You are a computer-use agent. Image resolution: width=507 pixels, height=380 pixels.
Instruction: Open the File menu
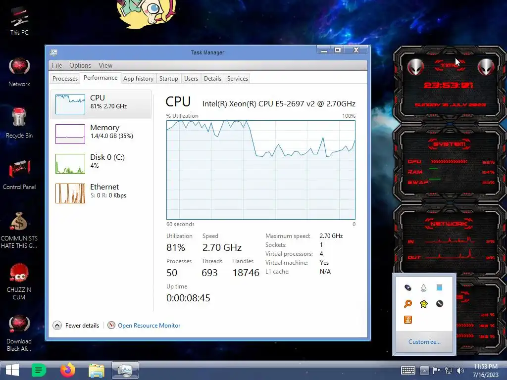(57, 65)
